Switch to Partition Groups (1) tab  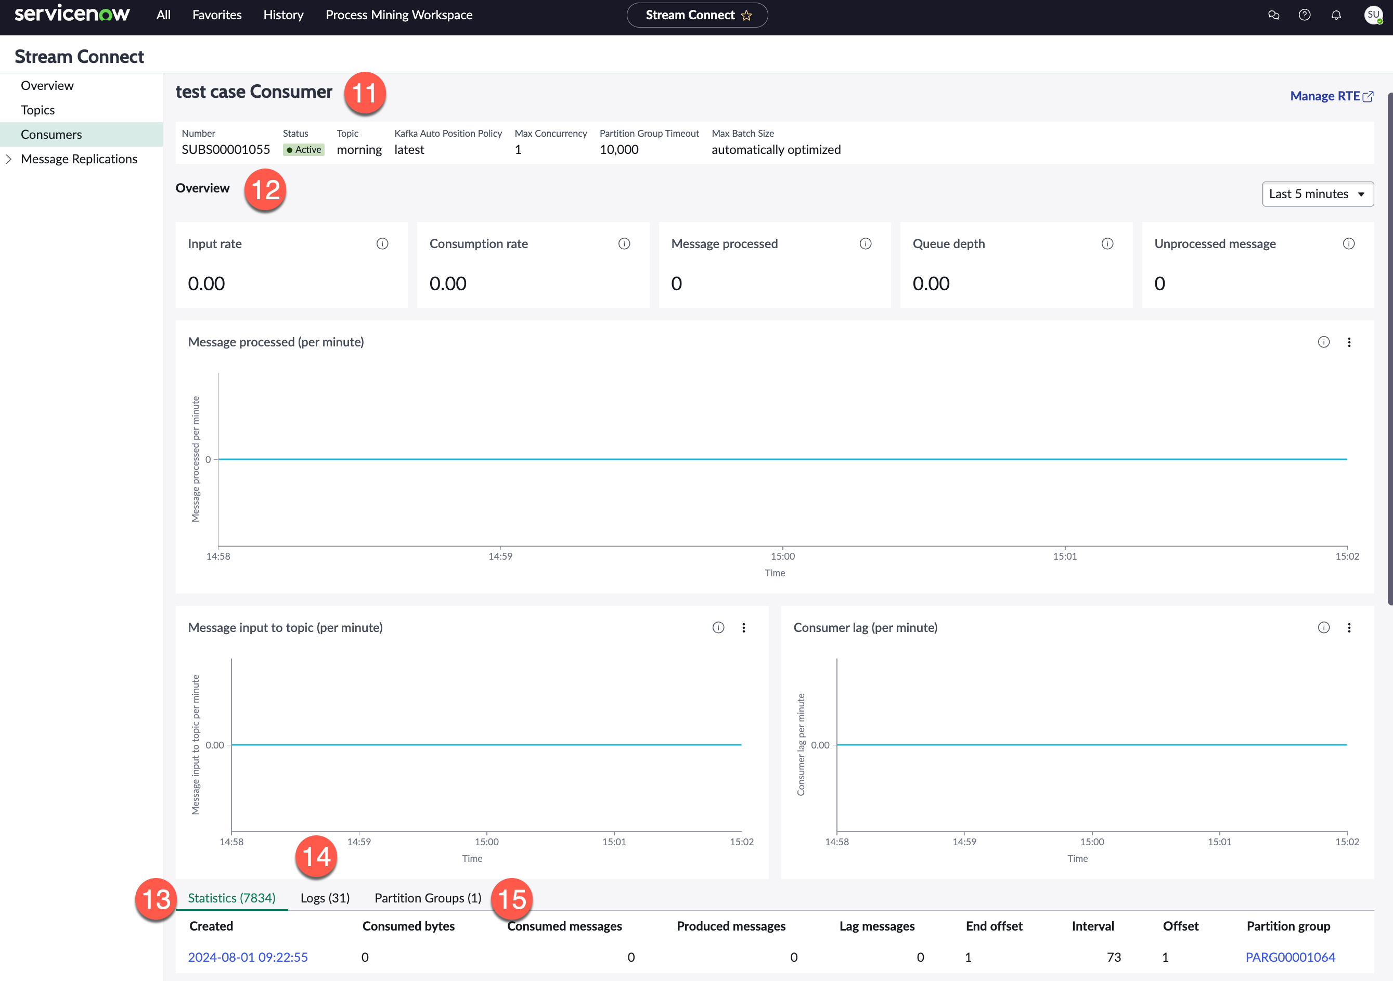pyautogui.click(x=428, y=898)
